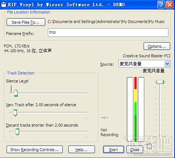Close the RIP Vinyl window
Viewport: 175px width, 158px height.
[170, 5]
